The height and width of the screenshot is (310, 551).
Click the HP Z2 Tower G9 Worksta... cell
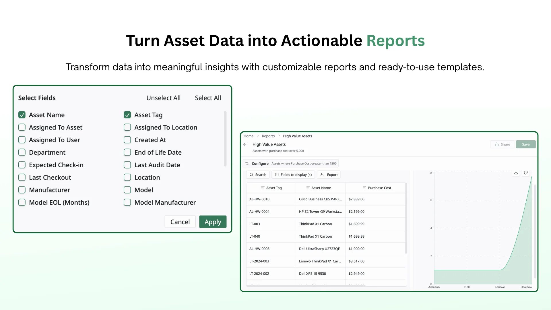(321, 212)
